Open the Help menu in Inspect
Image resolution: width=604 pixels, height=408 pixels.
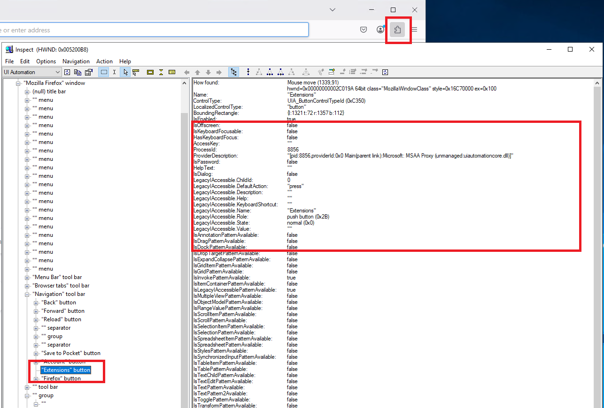point(125,61)
